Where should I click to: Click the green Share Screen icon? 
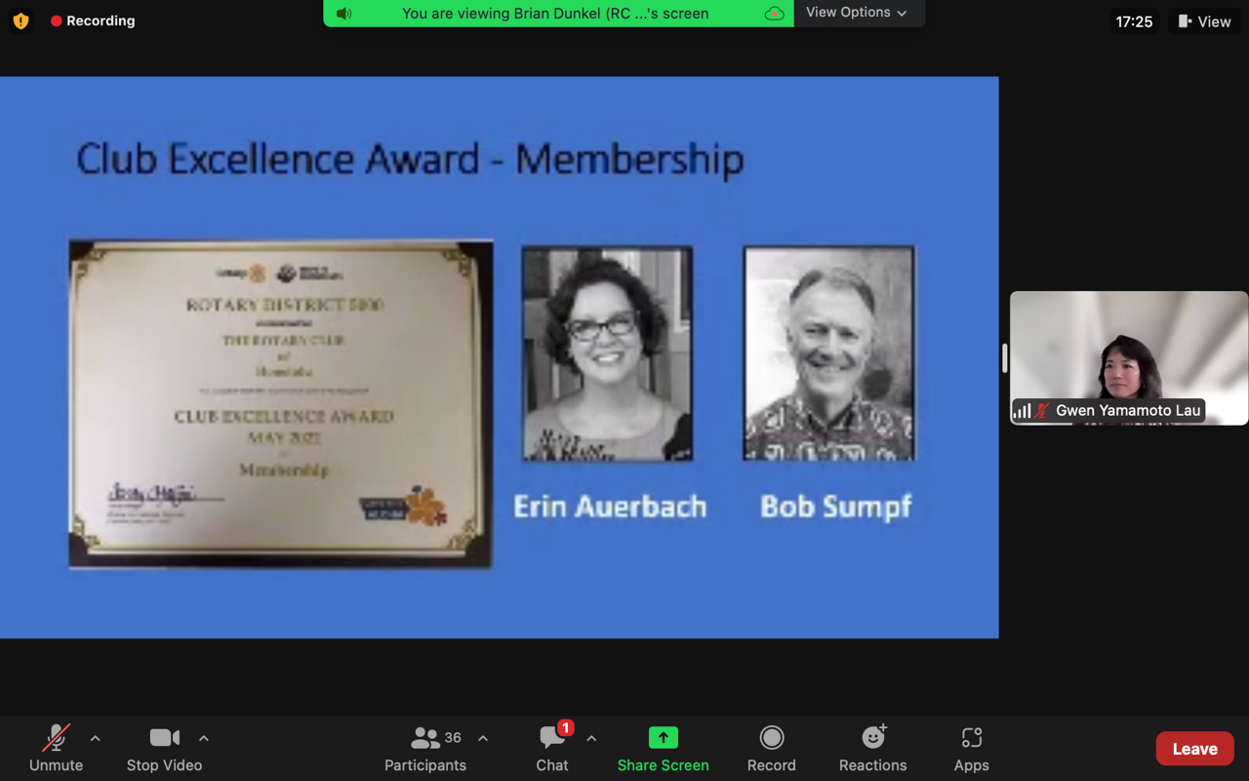[x=663, y=738]
